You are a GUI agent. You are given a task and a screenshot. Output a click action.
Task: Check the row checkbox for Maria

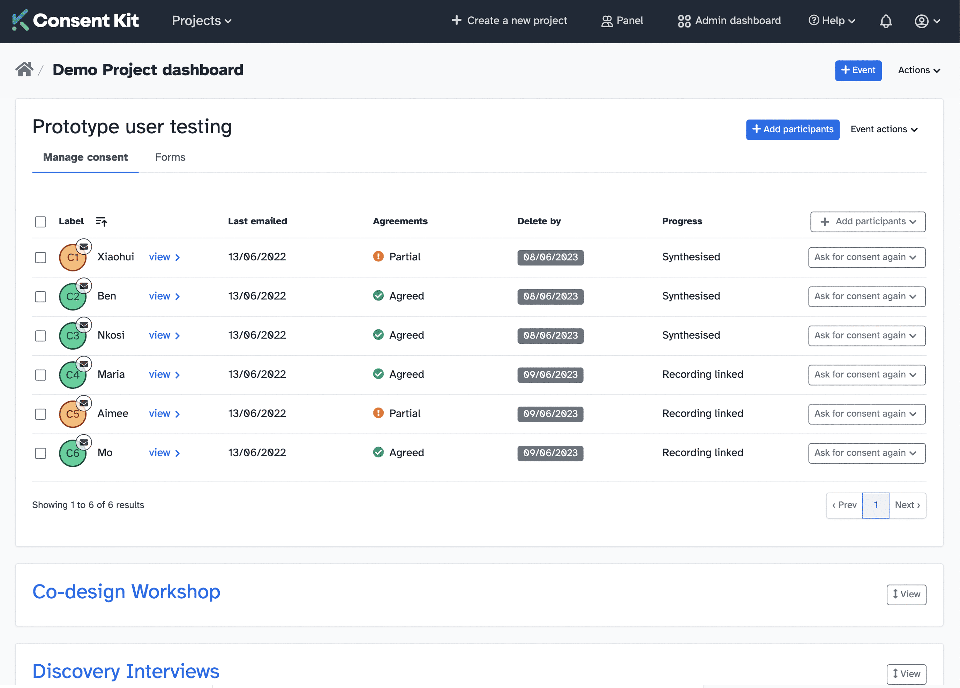point(40,375)
